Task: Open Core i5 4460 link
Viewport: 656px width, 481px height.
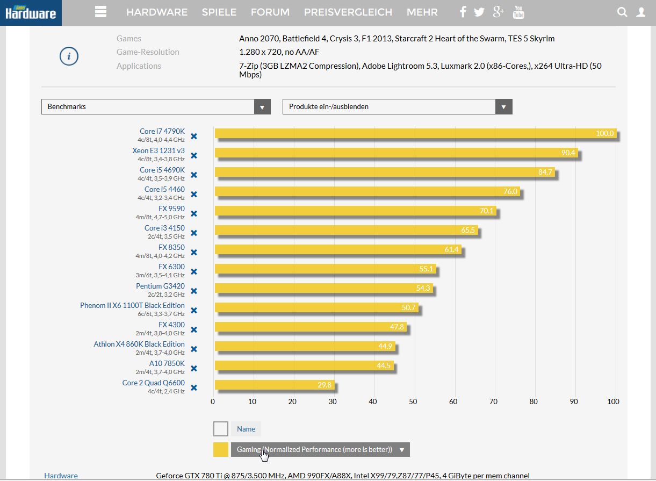Action: 164,189
